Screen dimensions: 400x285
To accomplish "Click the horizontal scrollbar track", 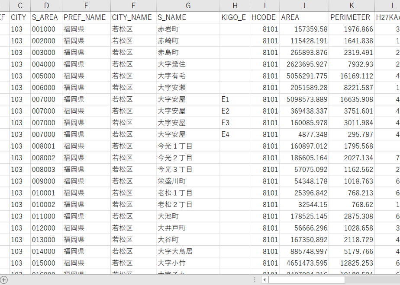I will 372,280.
